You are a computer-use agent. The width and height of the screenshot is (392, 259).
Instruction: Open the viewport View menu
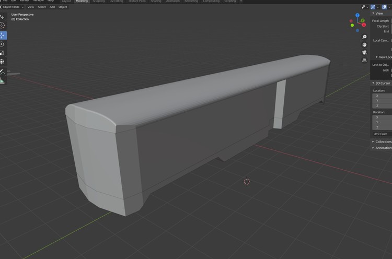(30, 7)
